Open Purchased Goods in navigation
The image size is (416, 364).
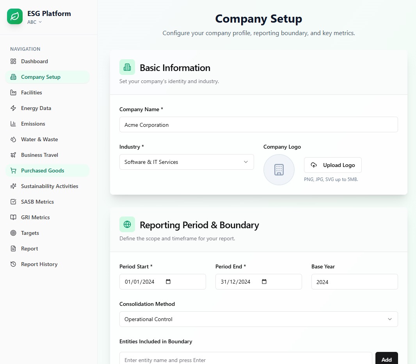pos(43,170)
